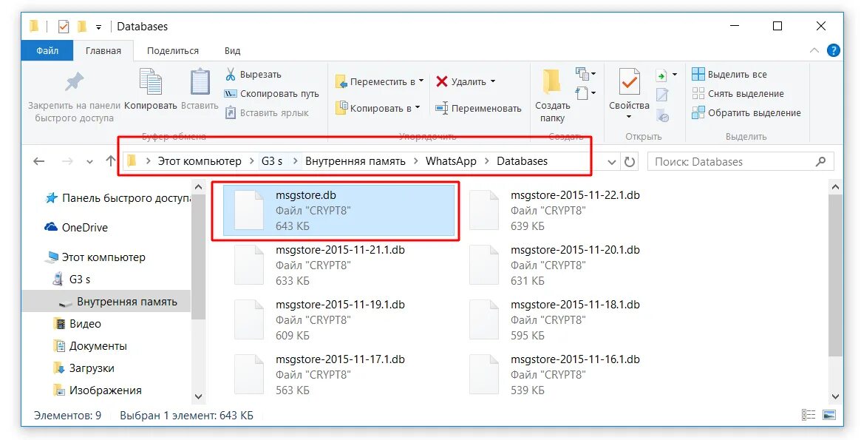Image resolution: width=861 pixels, height=440 pixels.
Task: Open the Move to (Переместить в) dropdown
Action: pyautogui.click(x=379, y=82)
